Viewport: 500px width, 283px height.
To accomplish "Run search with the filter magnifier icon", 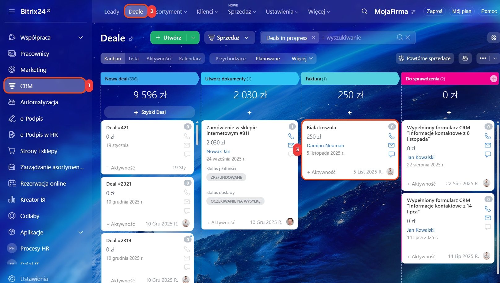I will point(400,37).
